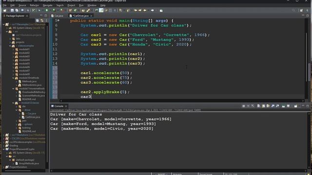Open the Project menu
This screenshot has height=175, width=312.
coord(71,5)
